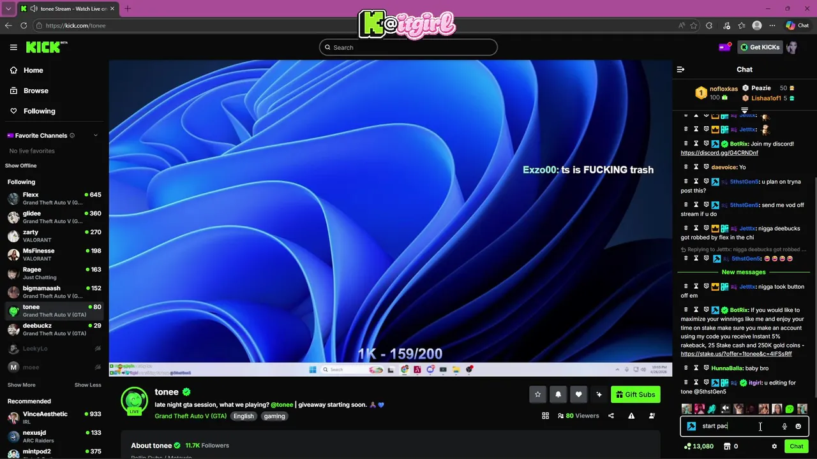Click the @tonee mention in stream title
This screenshot has width=817, height=459.
point(281,405)
